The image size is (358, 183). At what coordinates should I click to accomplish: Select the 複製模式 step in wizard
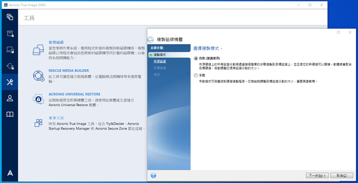pyautogui.click(x=160, y=55)
